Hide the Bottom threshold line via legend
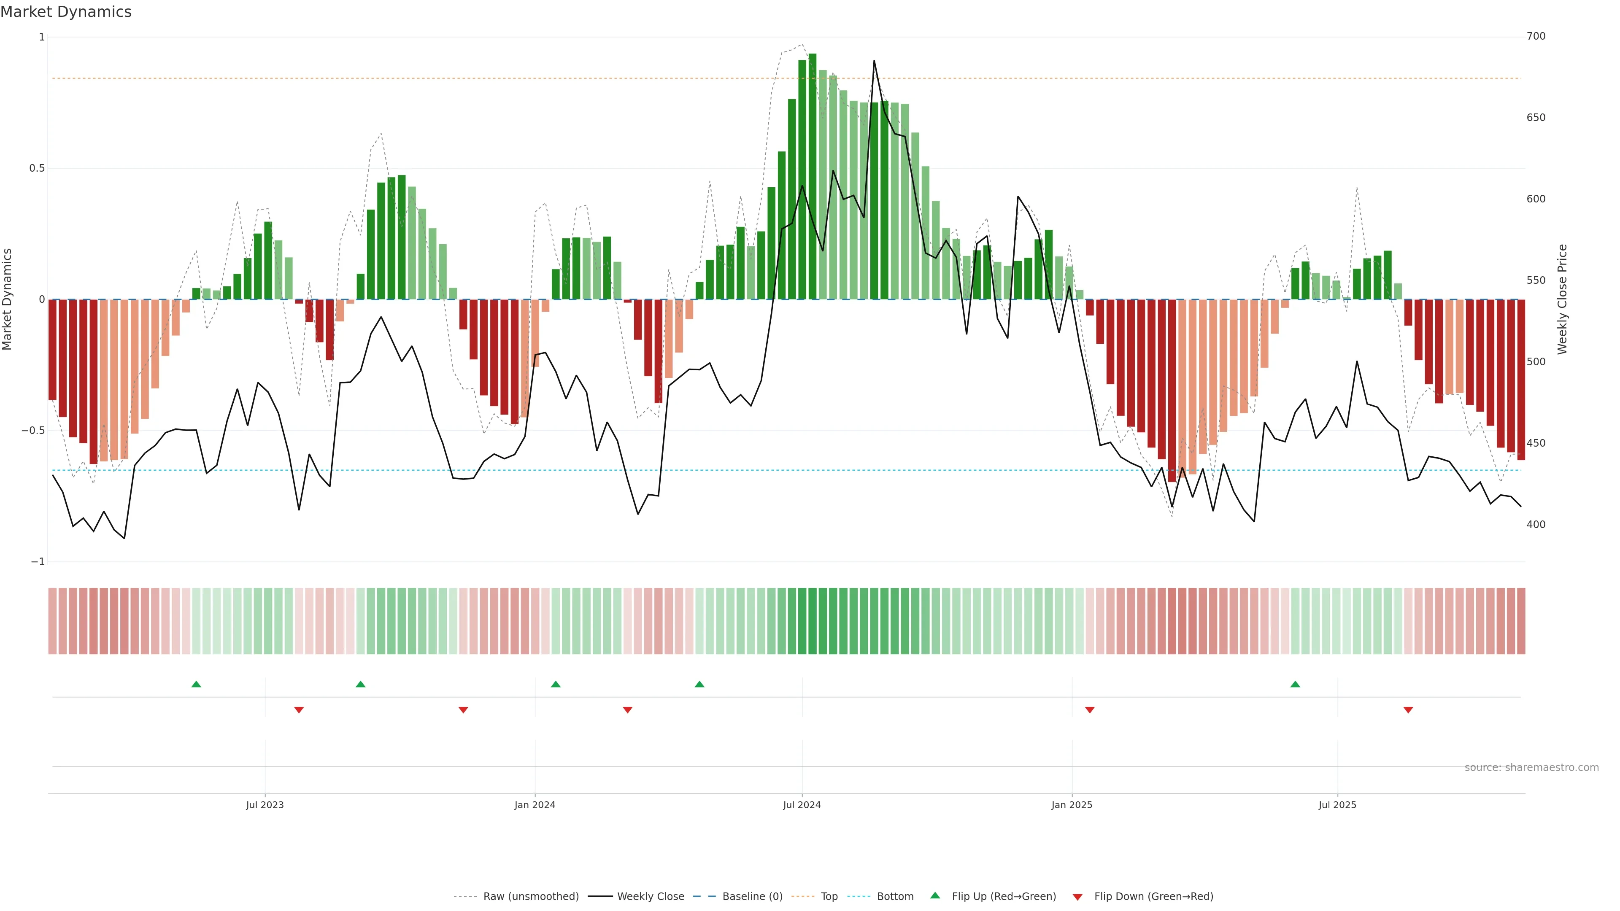Screen dimensions: 1620x911 coord(895,897)
